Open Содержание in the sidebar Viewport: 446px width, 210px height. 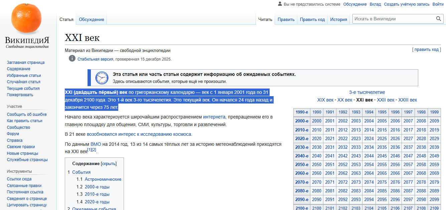pos(19,69)
